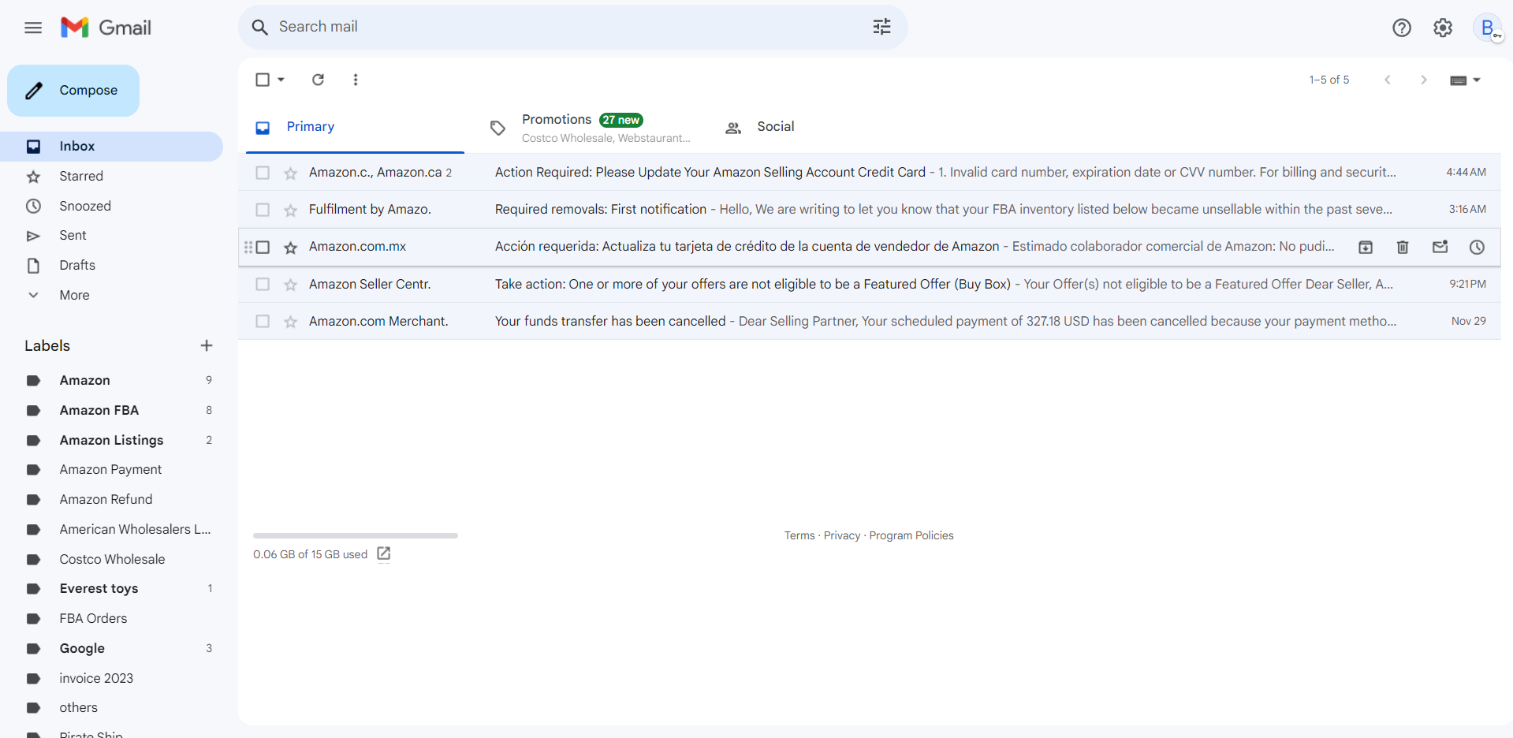Viewport: 1513px width, 738px height.
Task: Click the Everest toys label tag icon
Action: pos(33,589)
